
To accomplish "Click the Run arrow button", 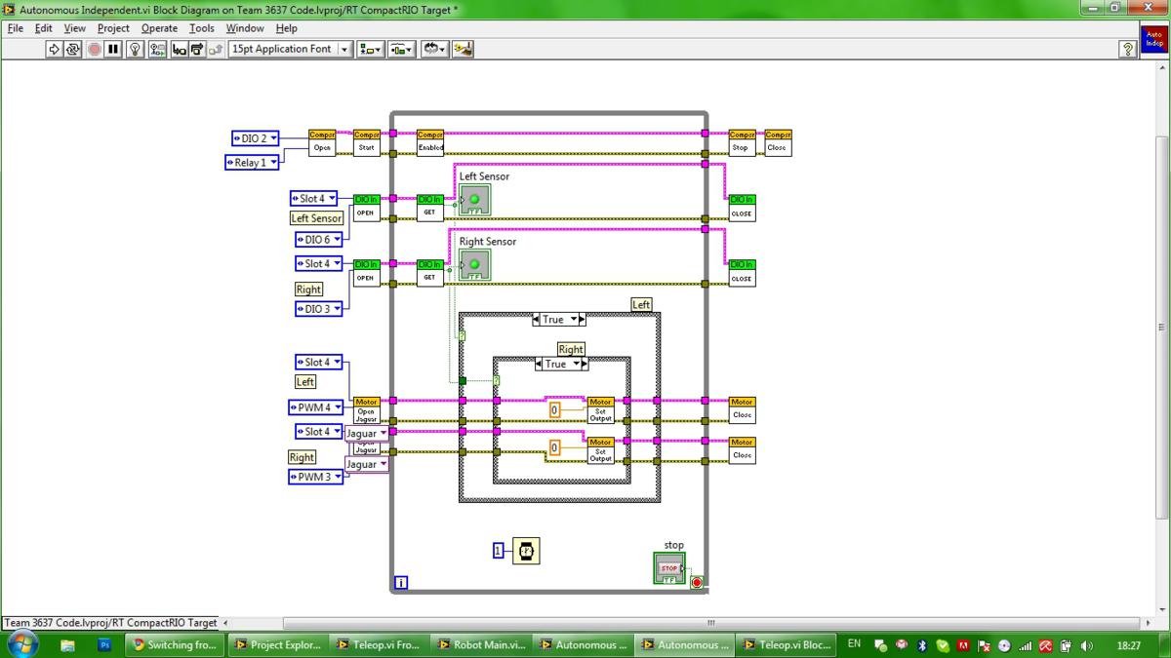I will pyautogui.click(x=54, y=49).
